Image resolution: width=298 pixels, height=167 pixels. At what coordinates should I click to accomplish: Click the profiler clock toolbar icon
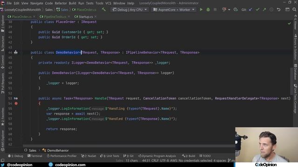236,9
